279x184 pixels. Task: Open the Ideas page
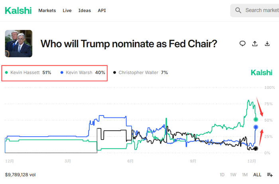(84, 10)
